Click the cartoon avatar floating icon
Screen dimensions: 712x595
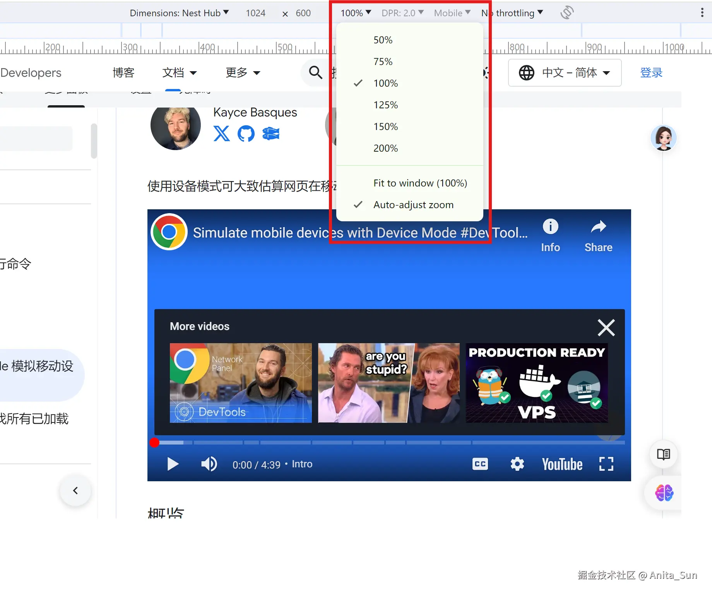tap(663, 138)
